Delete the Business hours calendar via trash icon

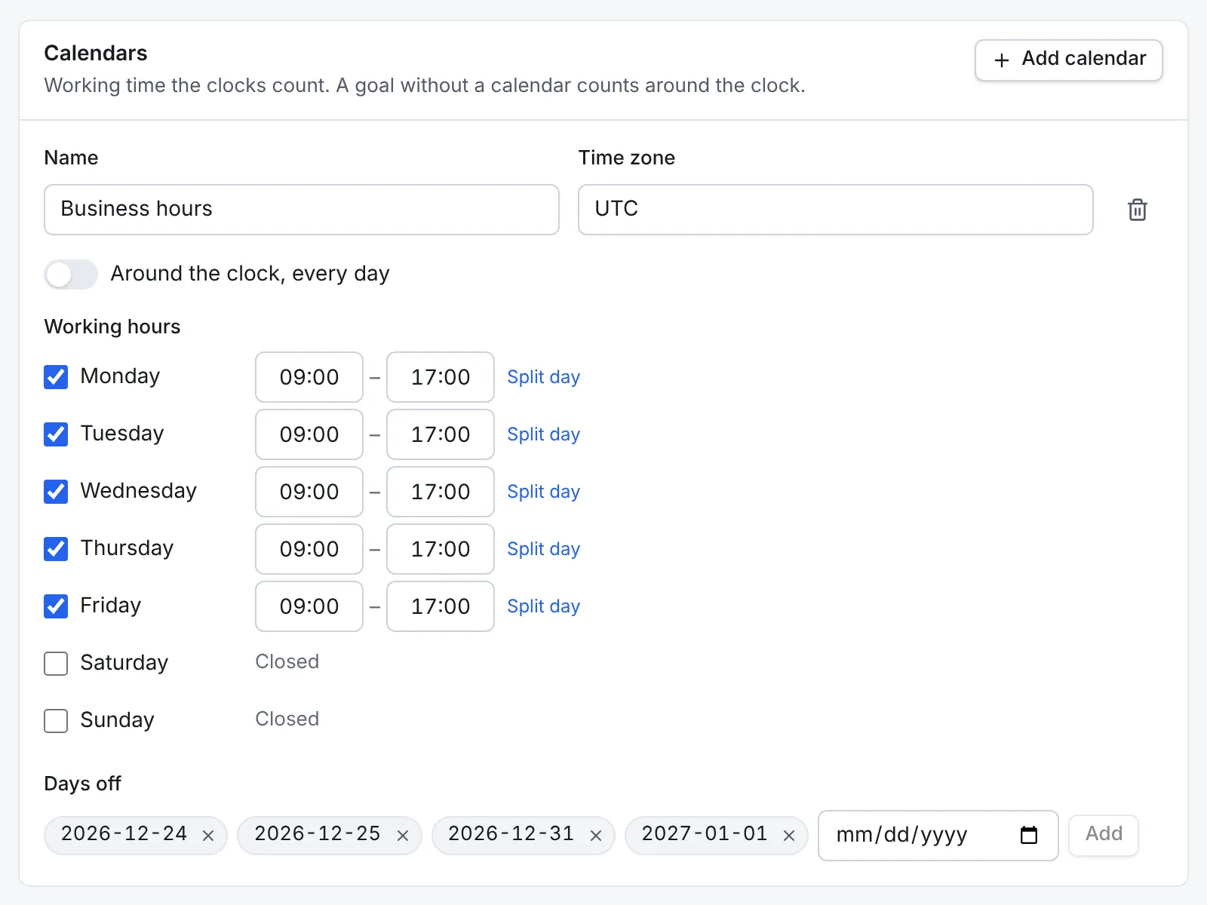tap(1138, 210)
